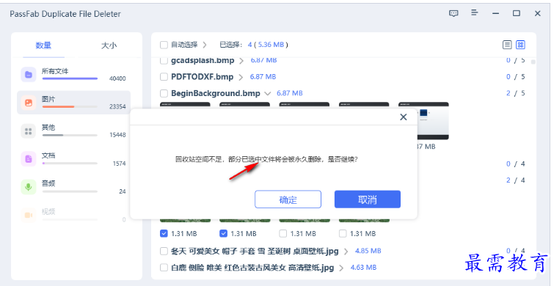
Task: Toggle the 自动选择 checkbox
Action: point(164,45)
